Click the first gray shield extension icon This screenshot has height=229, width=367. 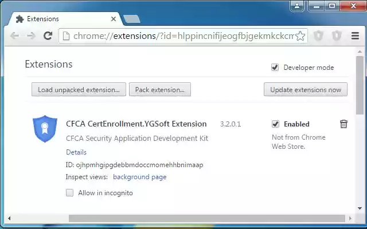pos(318,35)
